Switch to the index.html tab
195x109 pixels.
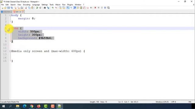click(x=6, y=12)
